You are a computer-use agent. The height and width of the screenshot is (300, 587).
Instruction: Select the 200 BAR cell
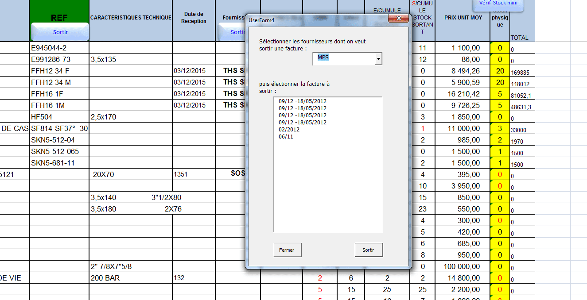pos(131,278)
